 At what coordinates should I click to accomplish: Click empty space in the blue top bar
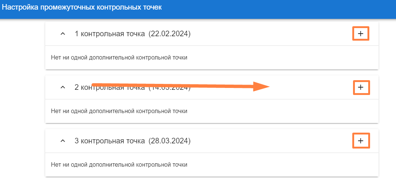tap(278, 8)
